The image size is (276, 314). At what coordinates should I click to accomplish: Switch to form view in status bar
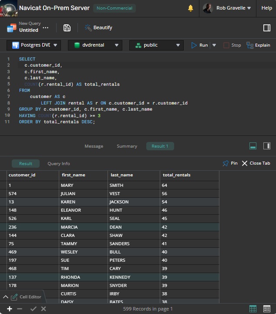(x=267, y=309)
